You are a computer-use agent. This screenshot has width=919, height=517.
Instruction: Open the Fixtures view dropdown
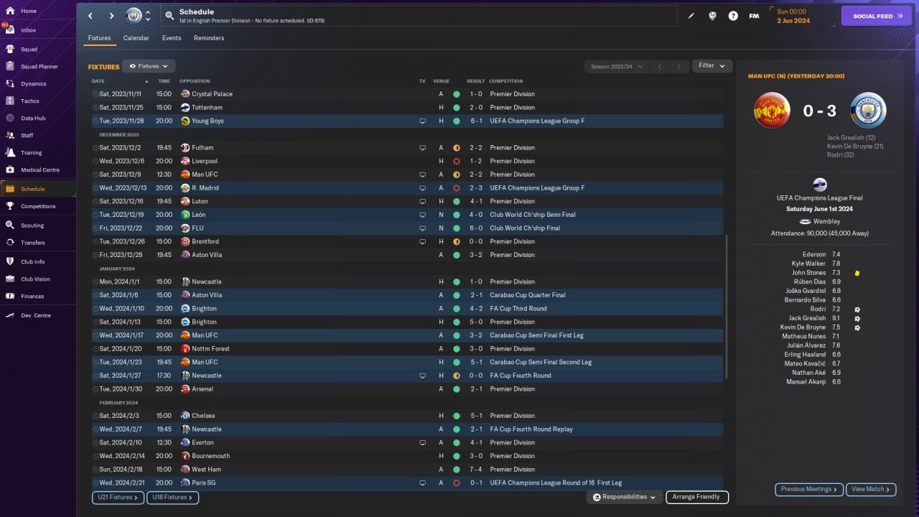click(x=149, y=66)
